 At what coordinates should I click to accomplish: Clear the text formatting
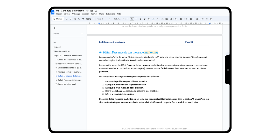click(x=211, y=19)
